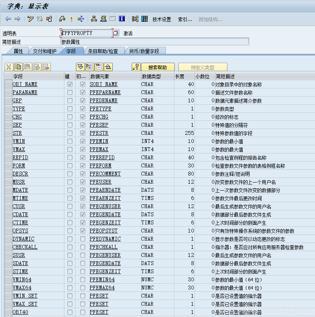Viewport: 315px width, 317px height.
Task: Toggle key checkbox for CHECKALL row
Action: coord(70,247)
